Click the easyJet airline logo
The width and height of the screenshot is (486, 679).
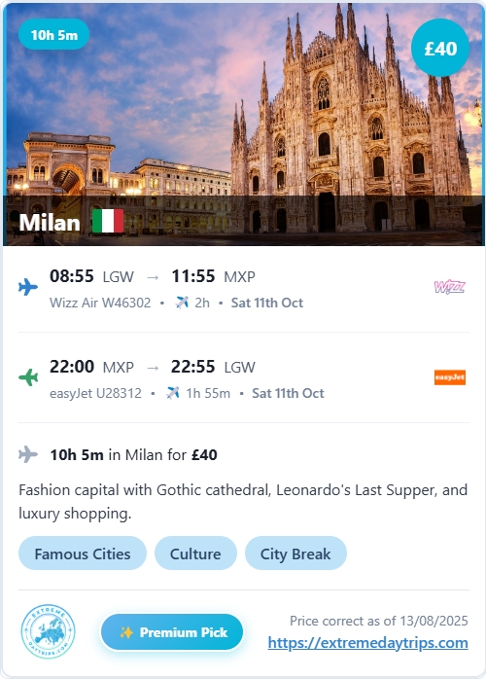450,377
